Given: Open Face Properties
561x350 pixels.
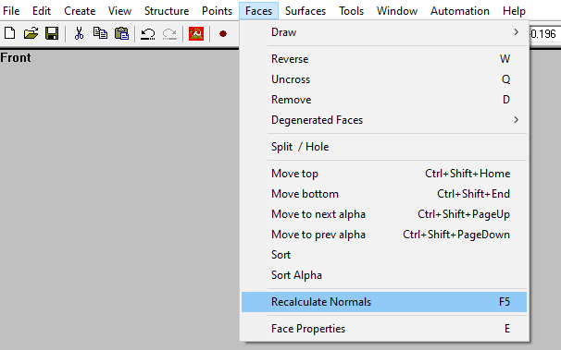Looking at the screenshot, I should click(384, 329).
